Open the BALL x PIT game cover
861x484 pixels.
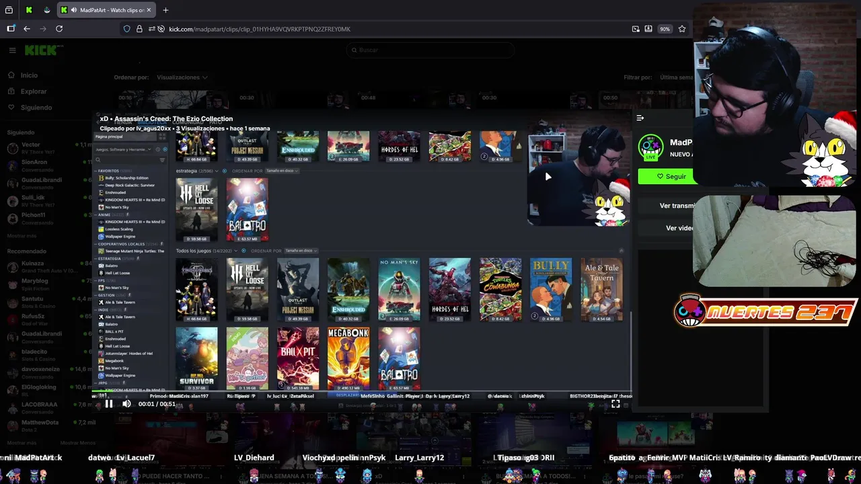coord(298,358)
